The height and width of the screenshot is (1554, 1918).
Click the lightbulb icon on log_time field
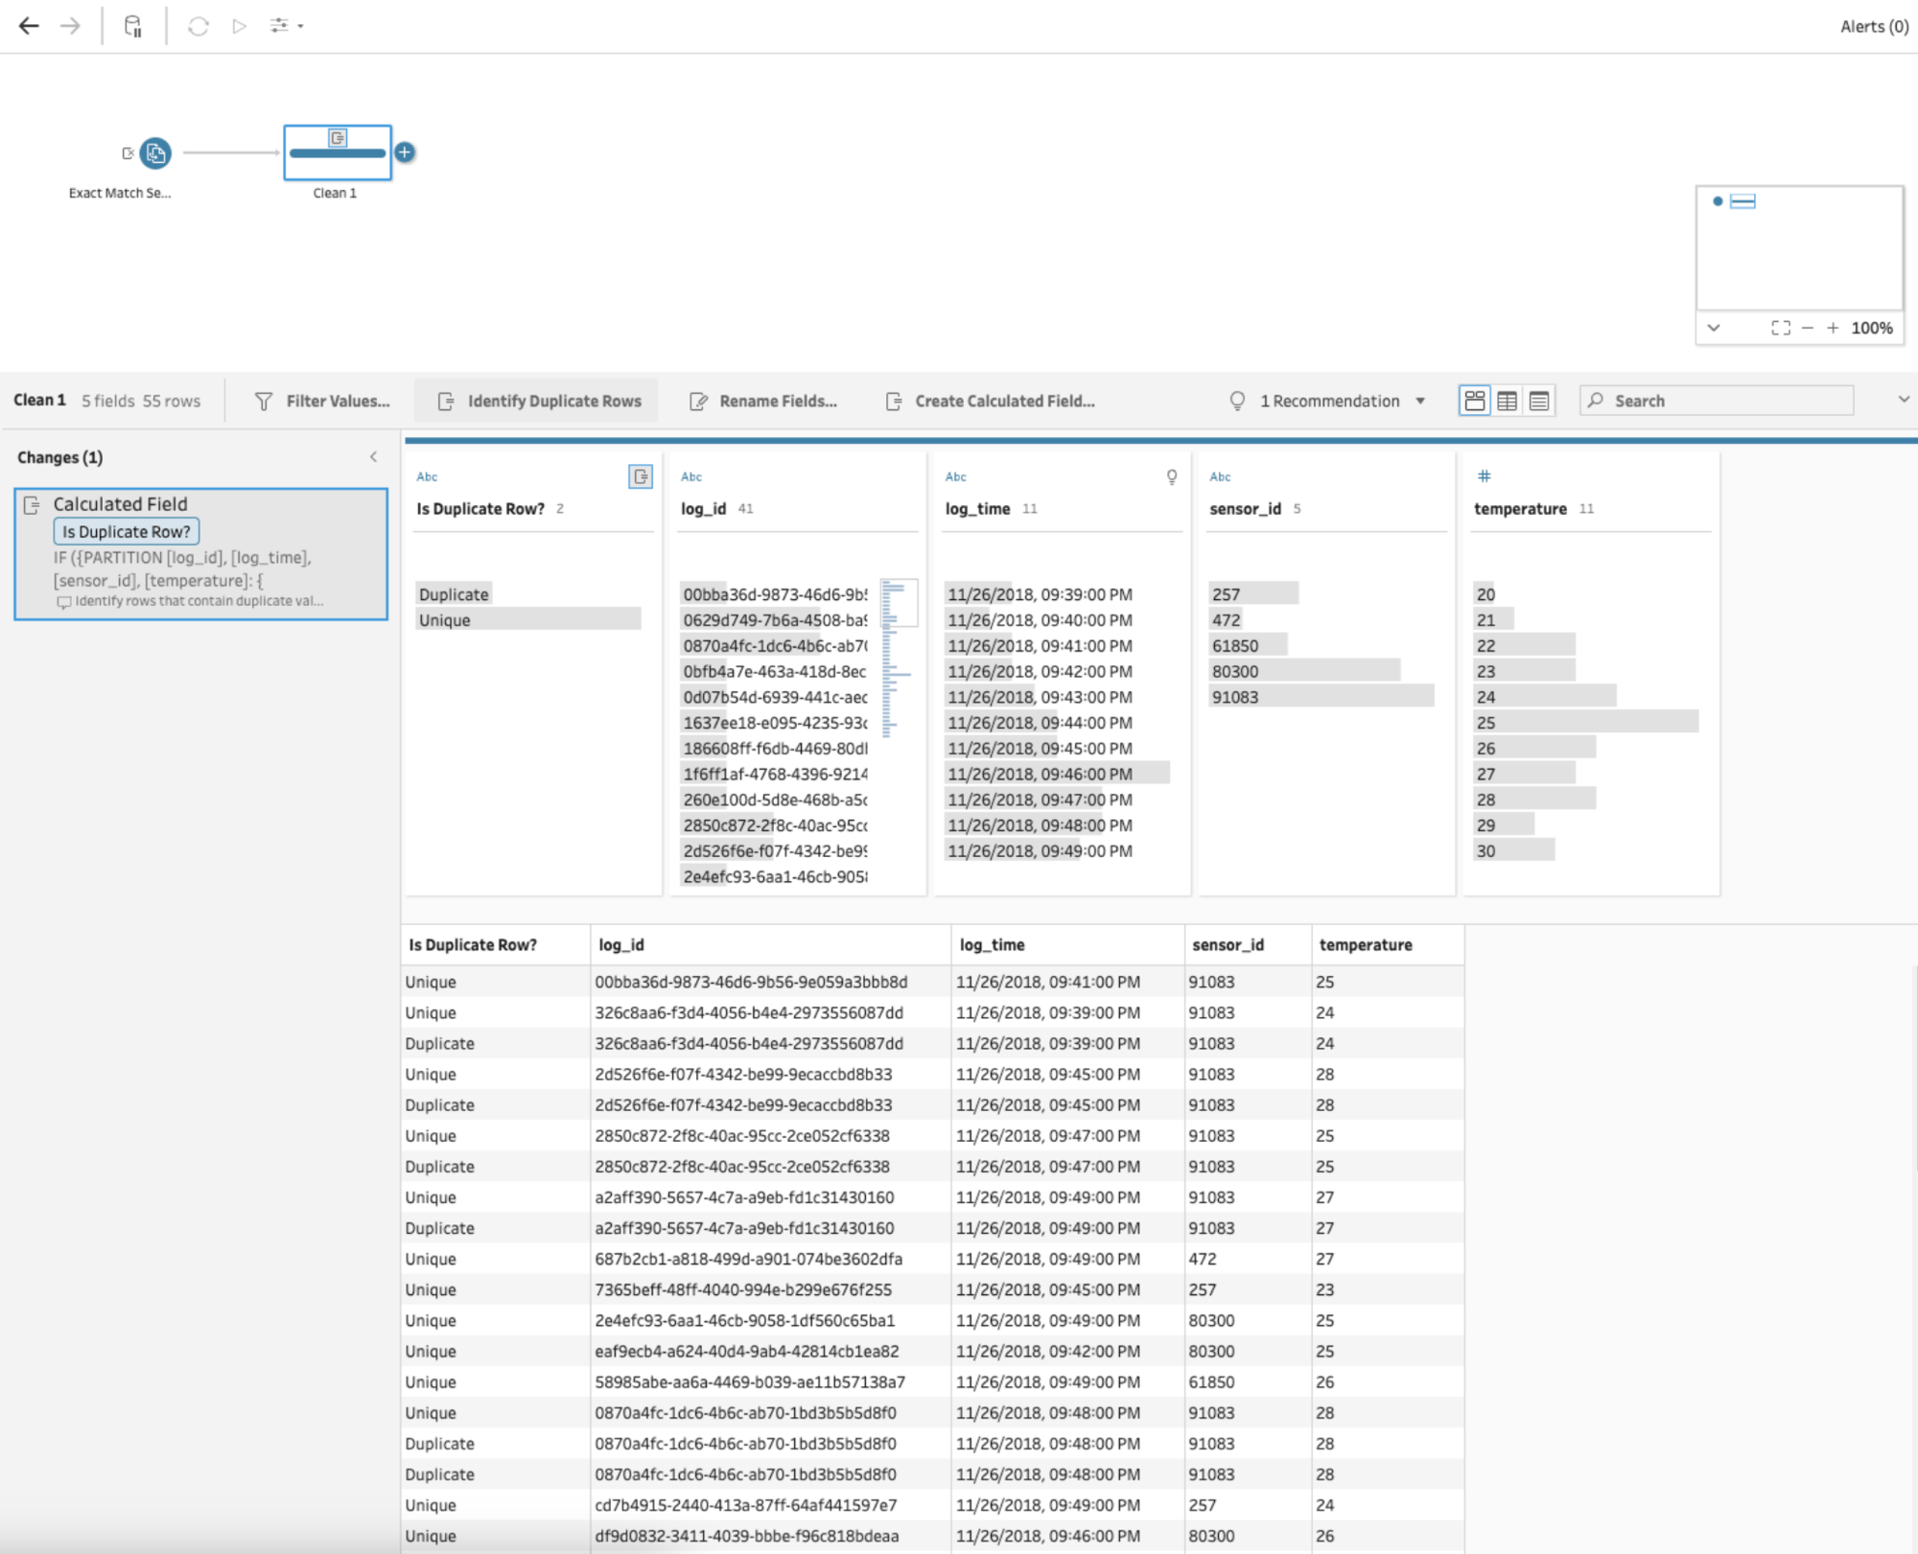[x=1171, y=476]
